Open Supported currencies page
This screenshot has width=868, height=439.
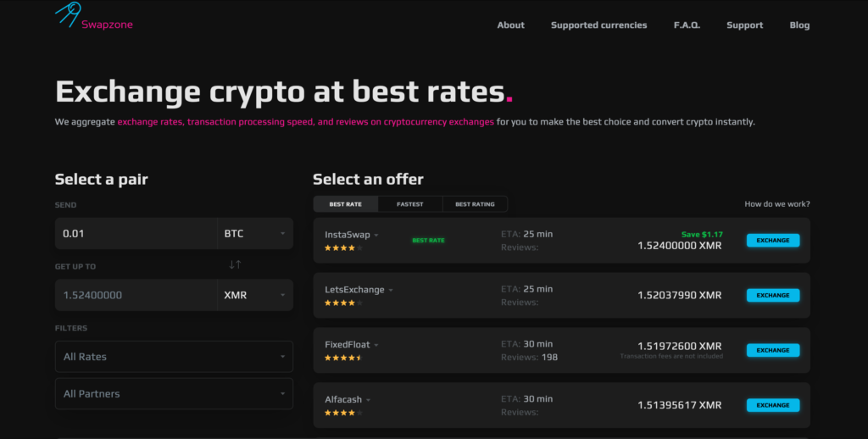599,25
